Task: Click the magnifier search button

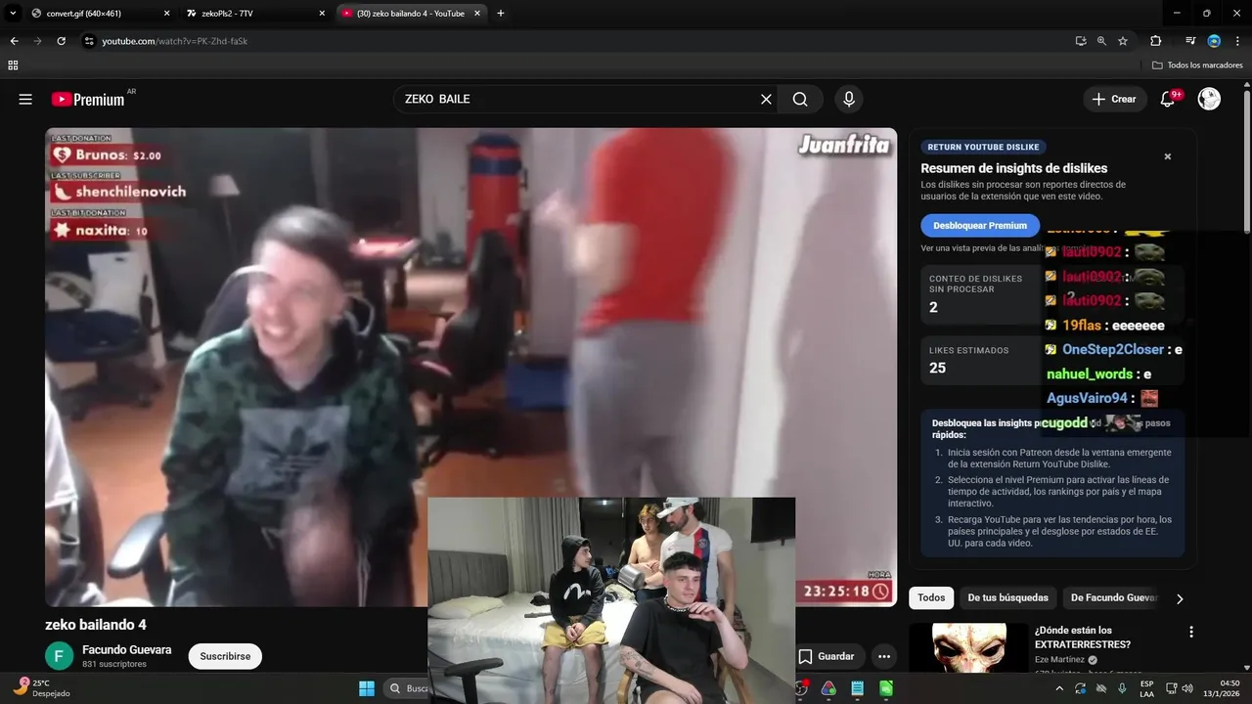Action: (800, 99)
